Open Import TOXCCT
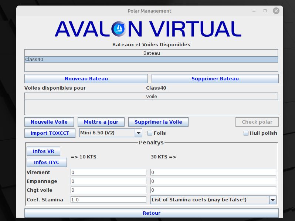Image resolution: width=295 pixels, height=221 pixels. [x=50, y=133]
